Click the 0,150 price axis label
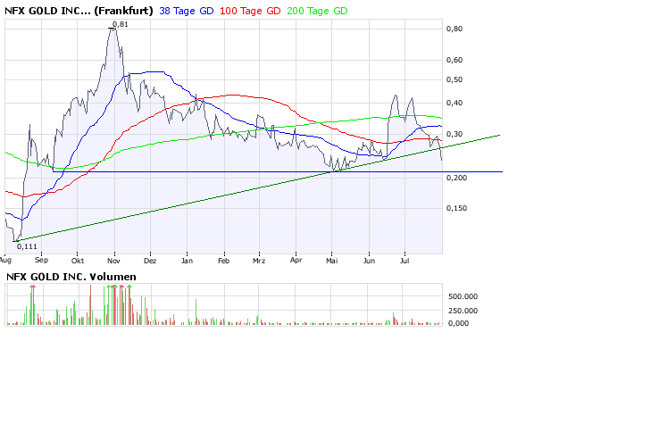 [457, 209]
